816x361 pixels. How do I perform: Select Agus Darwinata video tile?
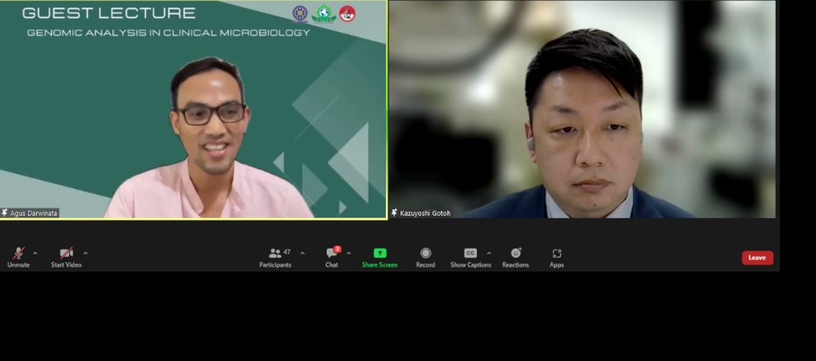click(194, 109)
